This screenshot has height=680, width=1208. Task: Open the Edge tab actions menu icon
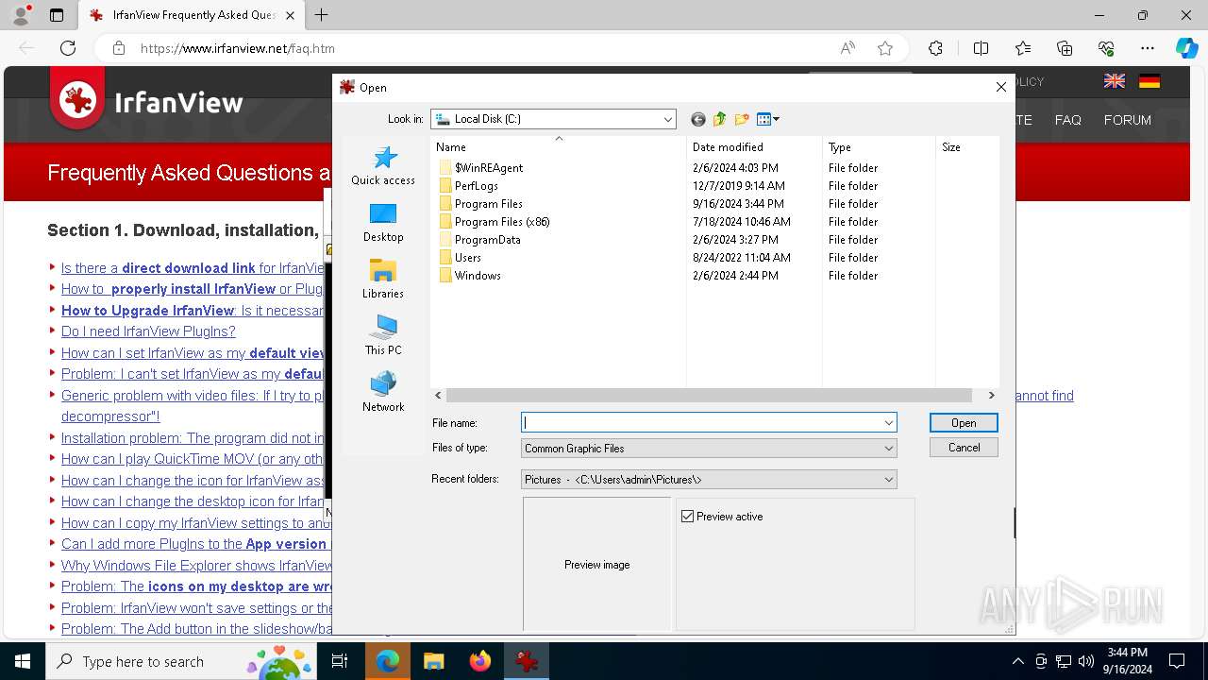57,15
